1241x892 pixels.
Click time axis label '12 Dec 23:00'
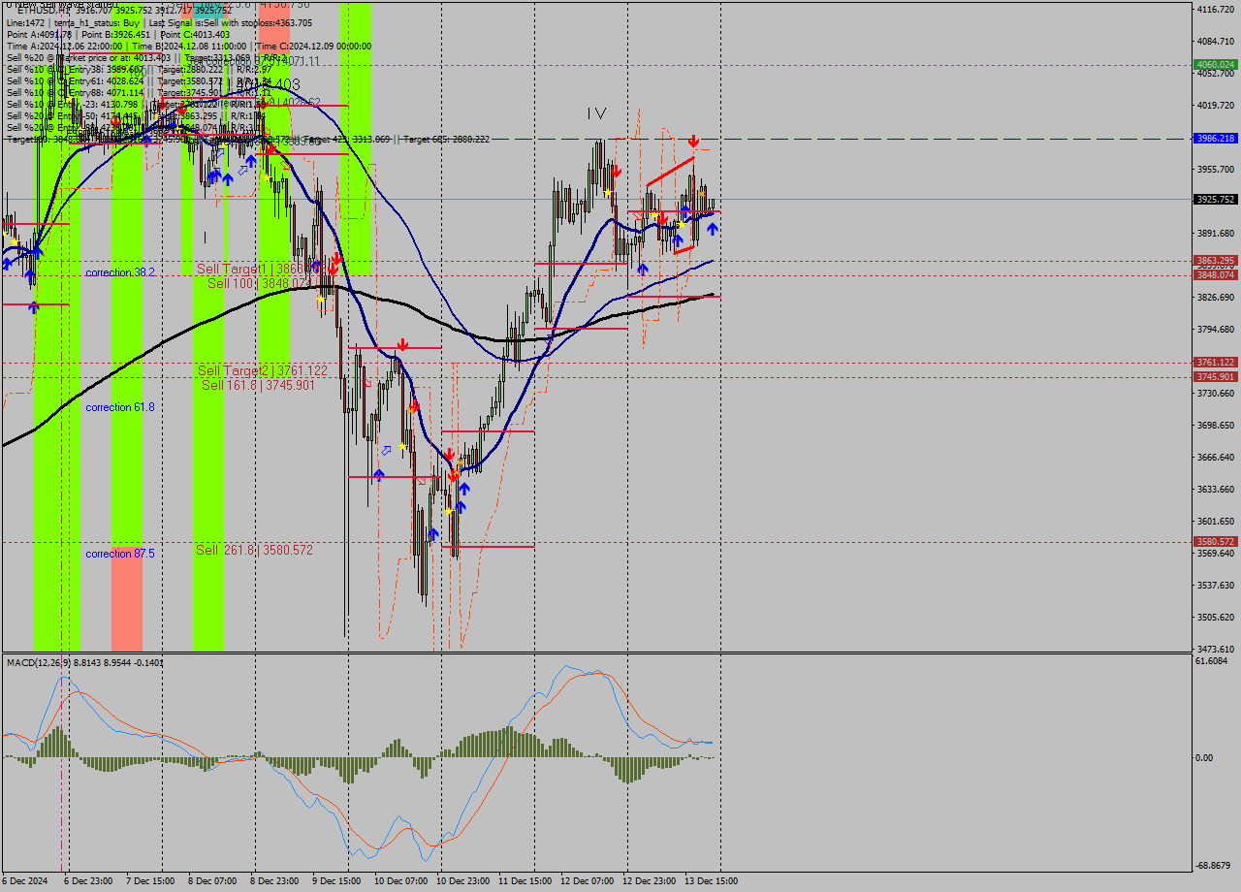click(x=649, y=881)
